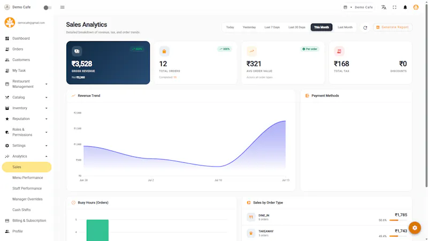Open the Demo Cafe outlet selector dropdown
The width and height of the screenshot is (428, 241).
(358, 7)
